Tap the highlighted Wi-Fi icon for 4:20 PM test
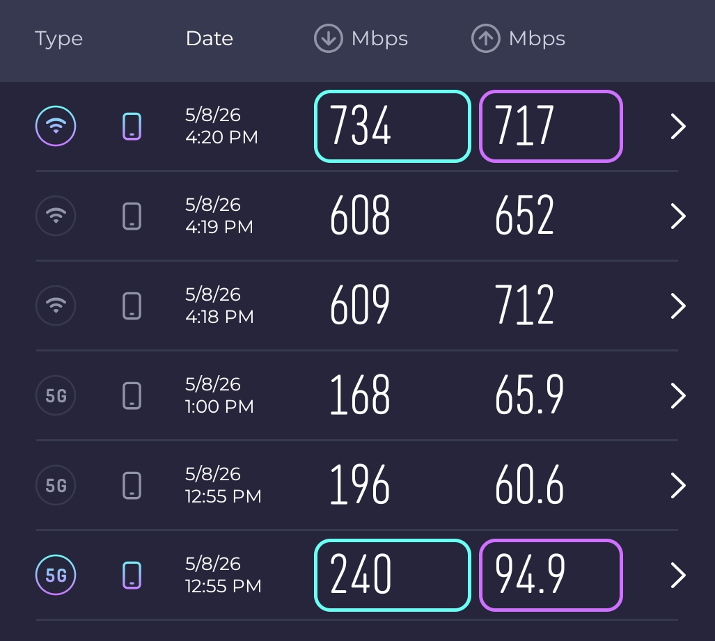 click(56, 126)
